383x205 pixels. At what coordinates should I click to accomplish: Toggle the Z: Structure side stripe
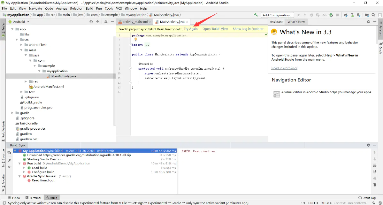[x=3, y=157]
